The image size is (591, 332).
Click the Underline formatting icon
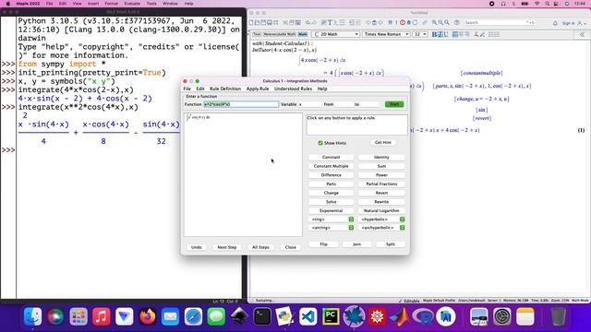[446, 34]
